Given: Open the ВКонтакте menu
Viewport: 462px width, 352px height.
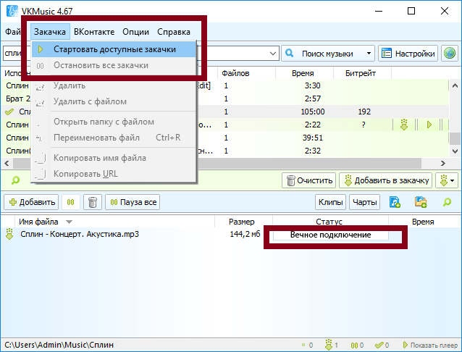Looking at the screenshot, I should coord(94,32).
